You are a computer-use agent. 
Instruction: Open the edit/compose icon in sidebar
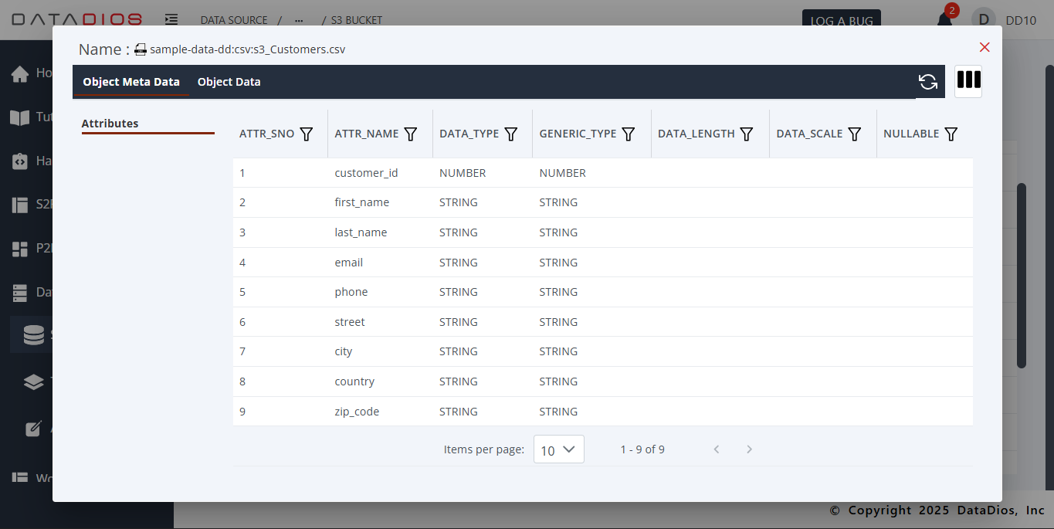pos(32,429)
